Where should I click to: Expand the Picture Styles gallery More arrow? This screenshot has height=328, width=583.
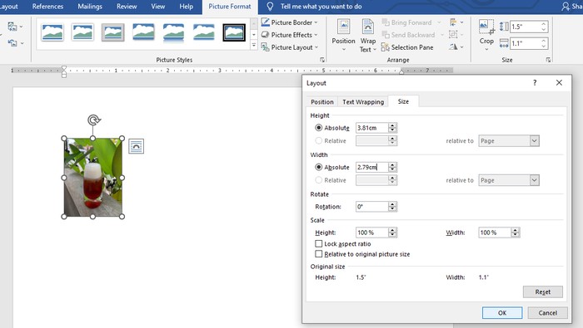click(254, 45)
